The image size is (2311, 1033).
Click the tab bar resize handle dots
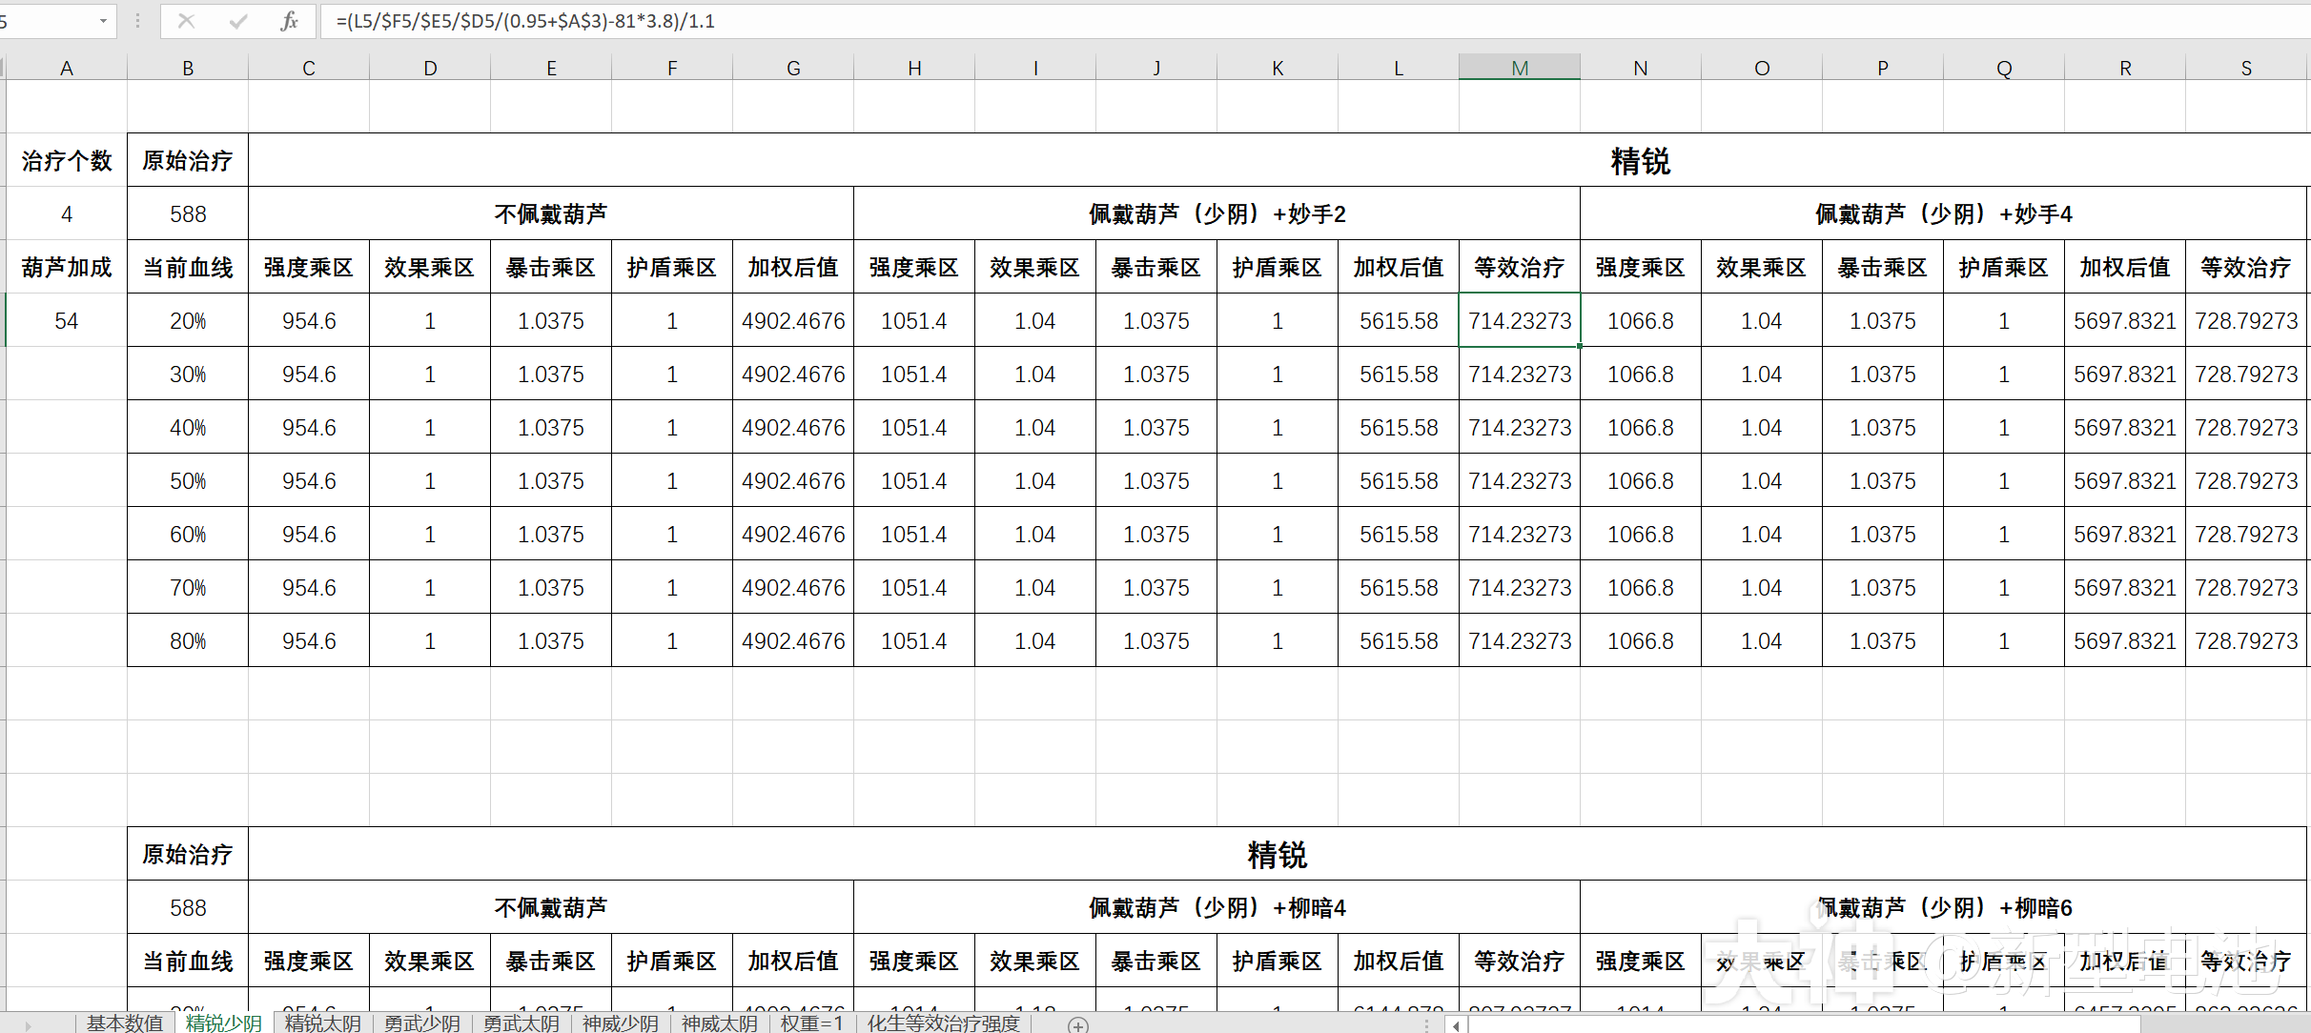tap(1426, 1025)
